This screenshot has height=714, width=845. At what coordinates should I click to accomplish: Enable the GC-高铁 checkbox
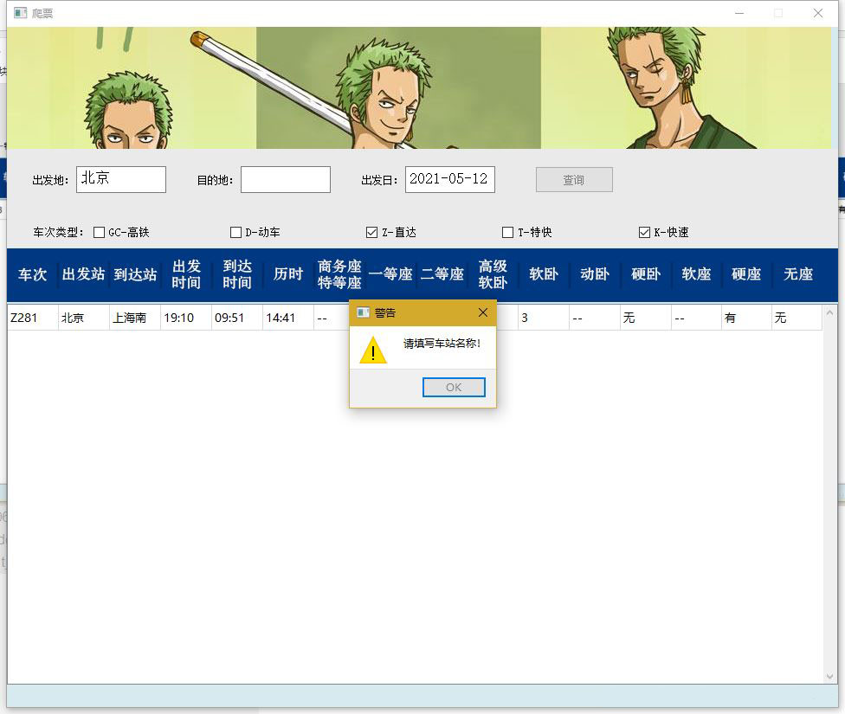click(100, 232)
